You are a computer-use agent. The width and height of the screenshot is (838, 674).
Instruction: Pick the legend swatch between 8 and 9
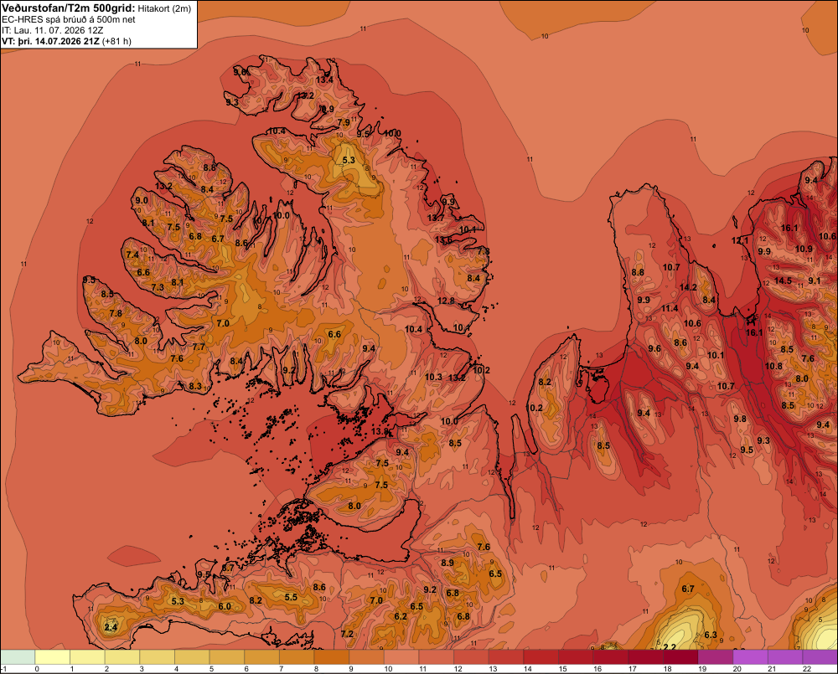pos(332,657)
